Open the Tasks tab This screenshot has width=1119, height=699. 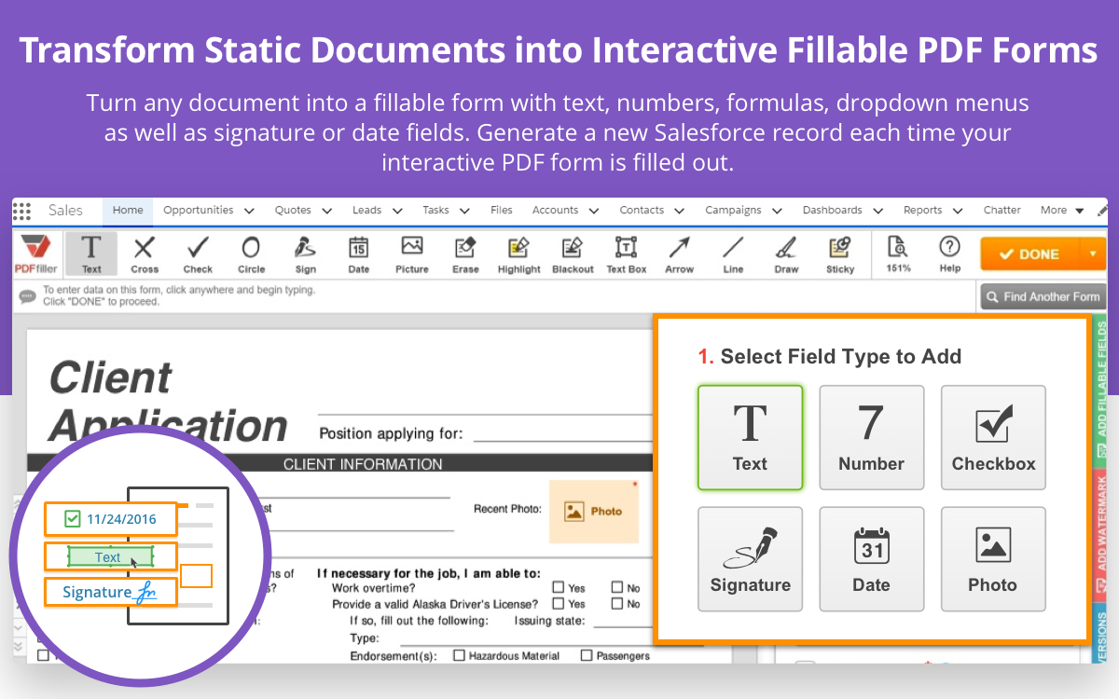coord(435,211)
